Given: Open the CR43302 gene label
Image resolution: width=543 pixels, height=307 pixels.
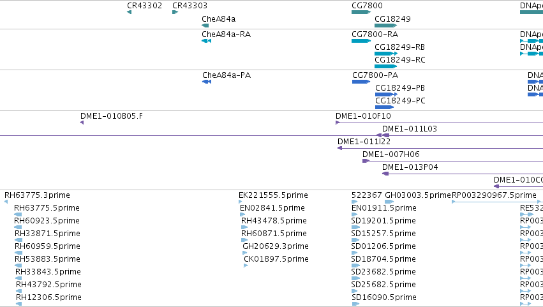Looking at the screenshot, I should [x=144, y=6].
